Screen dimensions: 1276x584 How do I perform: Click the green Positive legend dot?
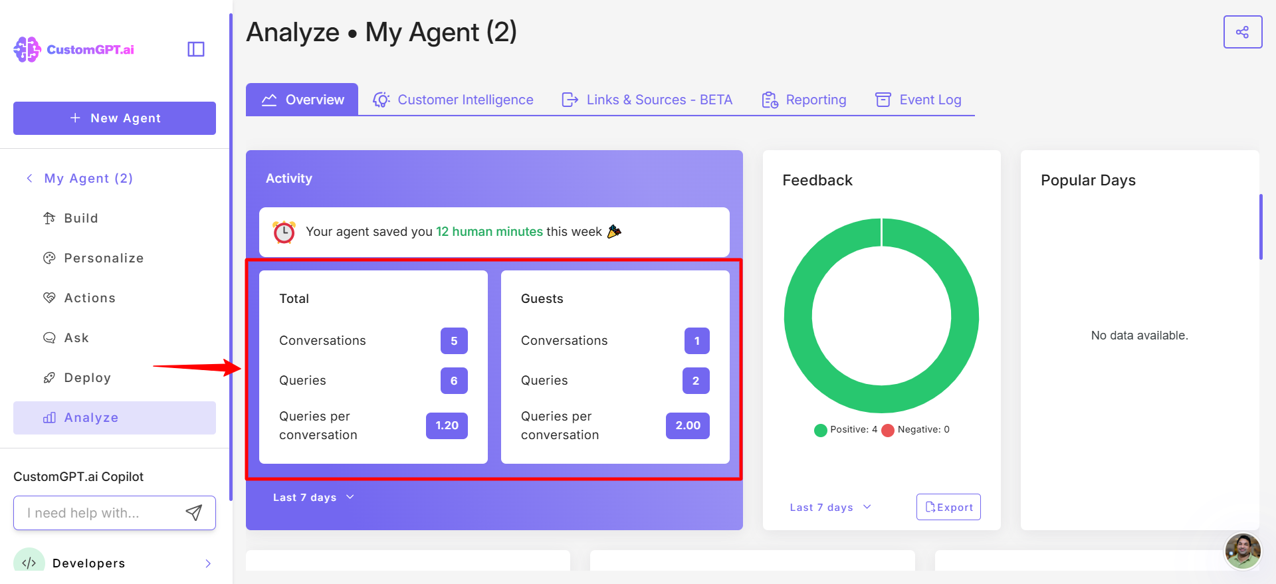coord(821,430)
